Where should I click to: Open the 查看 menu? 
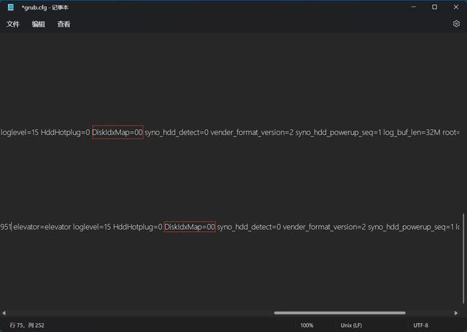63,24
